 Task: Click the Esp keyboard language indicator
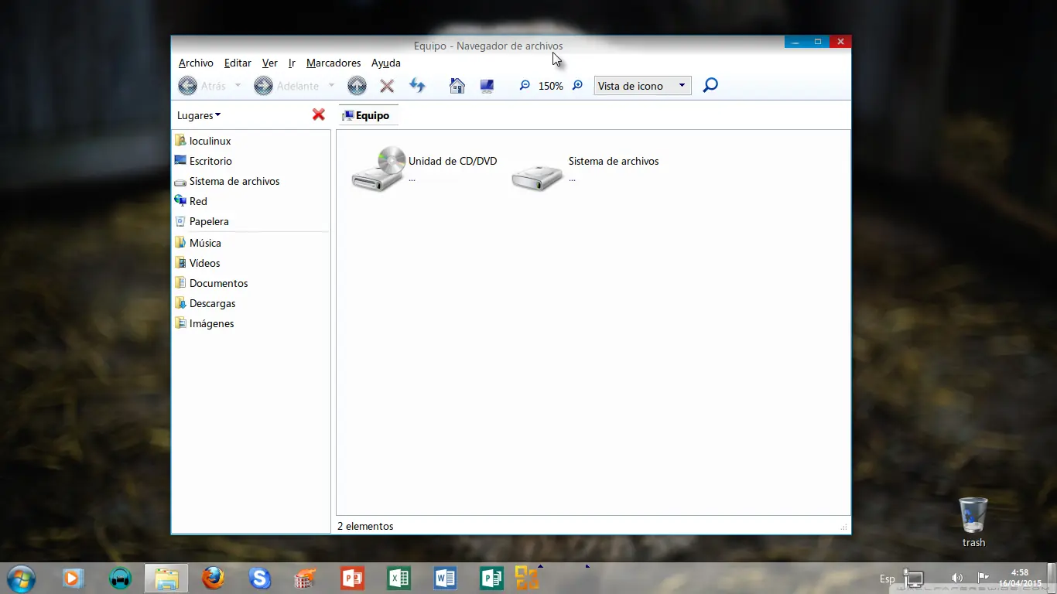(888, 579)
